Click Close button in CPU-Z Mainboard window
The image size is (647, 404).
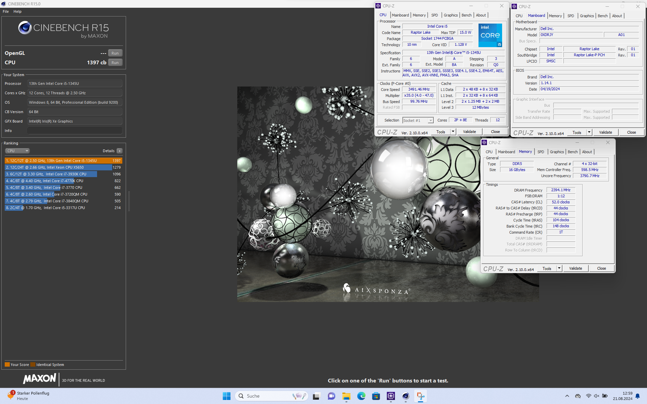pos(631,133)
